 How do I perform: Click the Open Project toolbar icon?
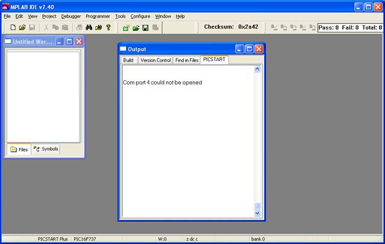pos(136,28)
